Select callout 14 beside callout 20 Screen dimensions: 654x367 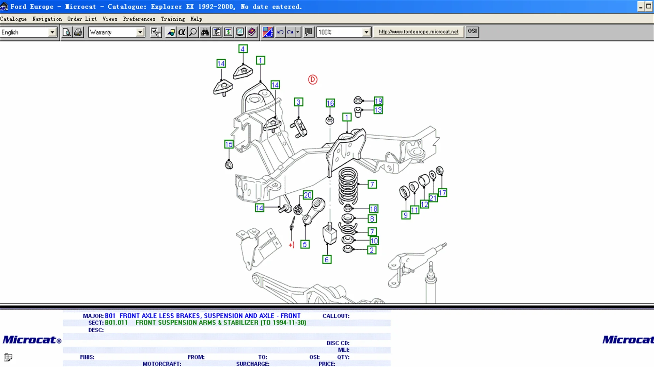click(260, 208)
